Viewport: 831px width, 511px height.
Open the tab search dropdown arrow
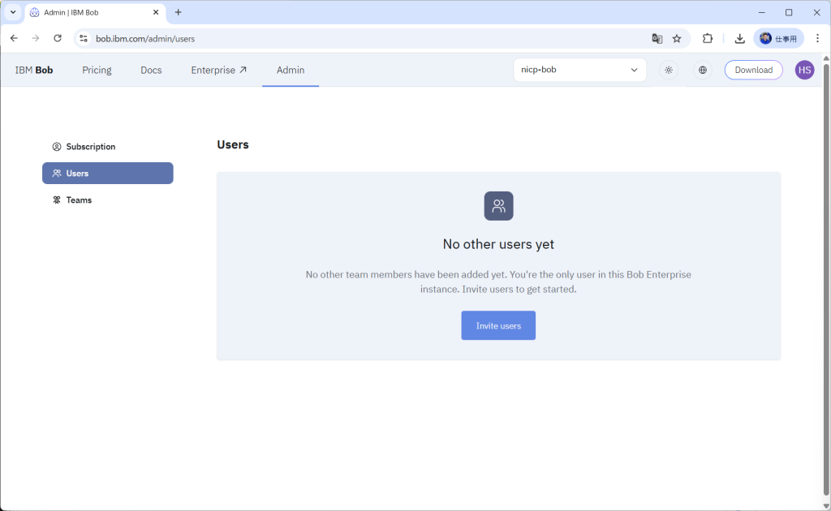pos(13,12)
